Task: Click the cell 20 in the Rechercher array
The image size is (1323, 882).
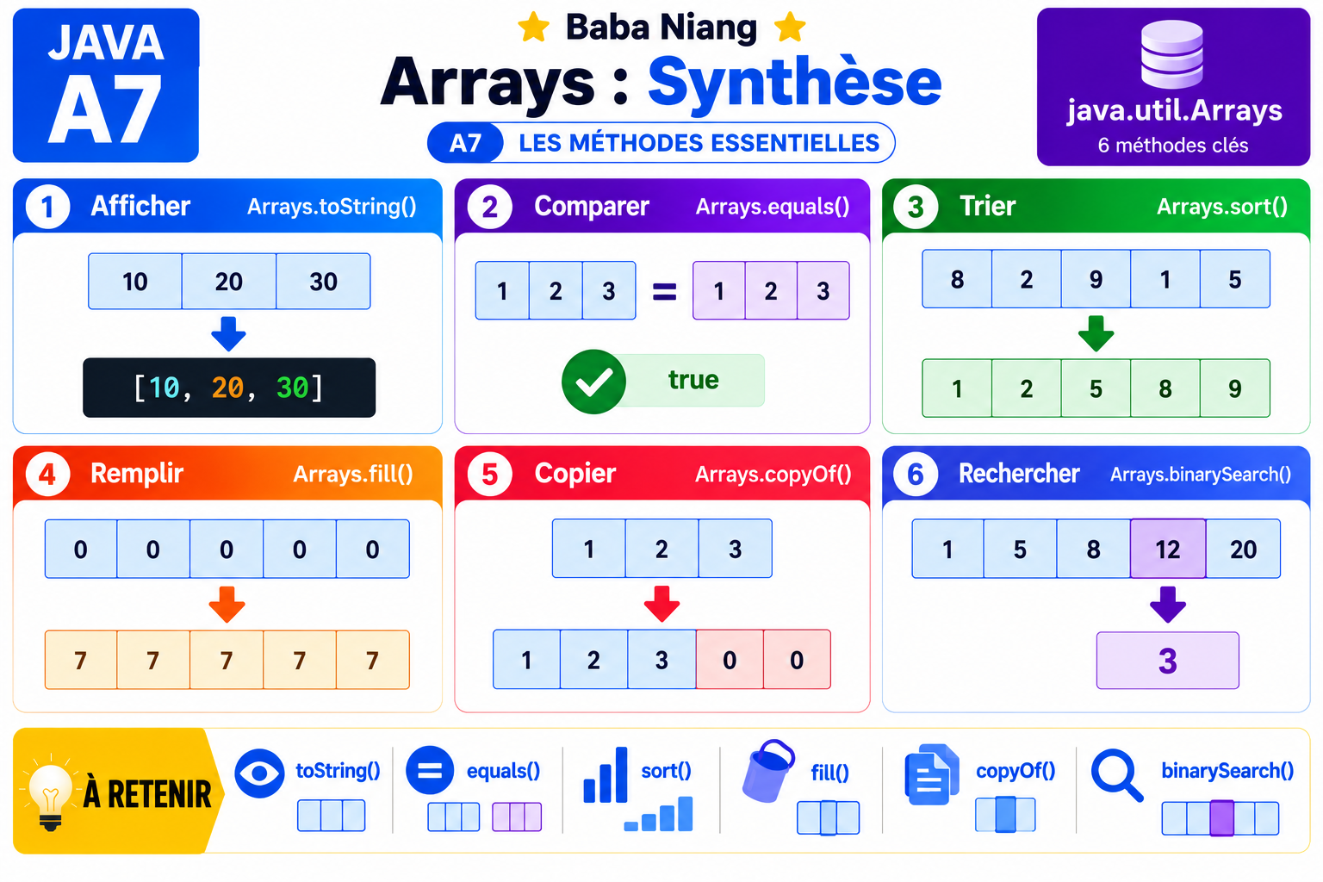Action: point(1243,549)
